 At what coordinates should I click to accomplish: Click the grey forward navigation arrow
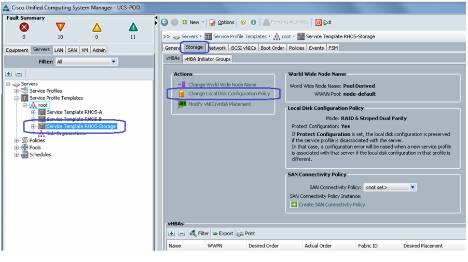coord(175,22)
